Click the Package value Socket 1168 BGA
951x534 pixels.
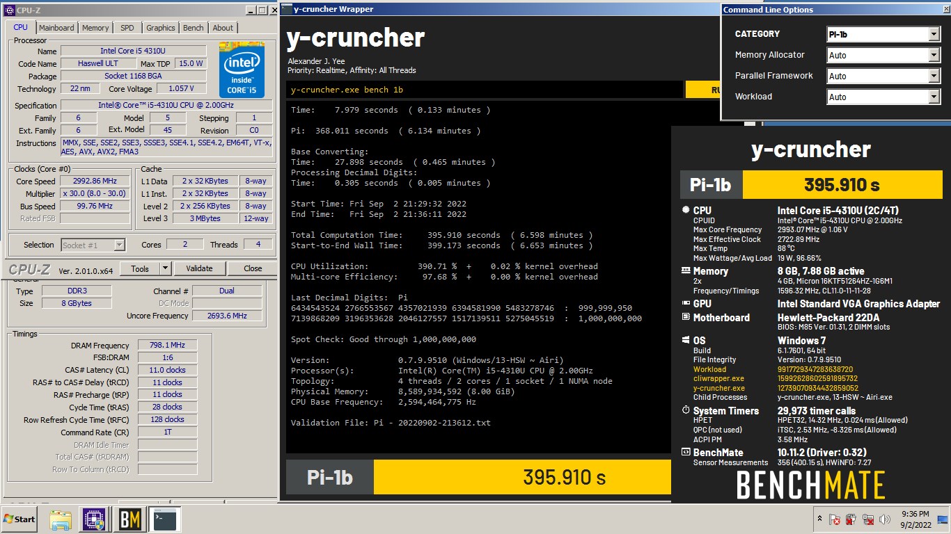pyautogui.click(x=134, y=76)
